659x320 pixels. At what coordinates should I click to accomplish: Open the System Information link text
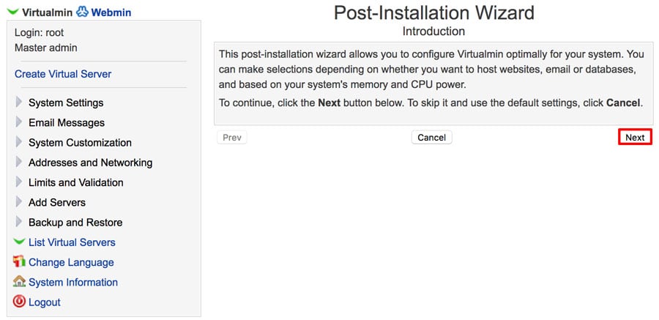tap(73, 282)
